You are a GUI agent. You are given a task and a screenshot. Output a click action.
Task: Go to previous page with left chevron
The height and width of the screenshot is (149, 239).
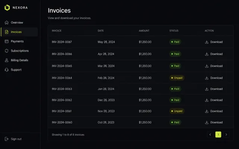coord(210,134)
